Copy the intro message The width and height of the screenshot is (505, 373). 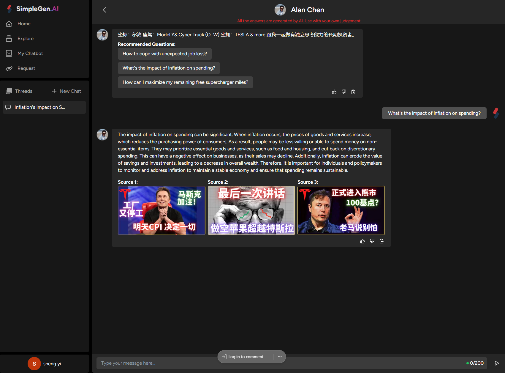click(x=353, y=92)
